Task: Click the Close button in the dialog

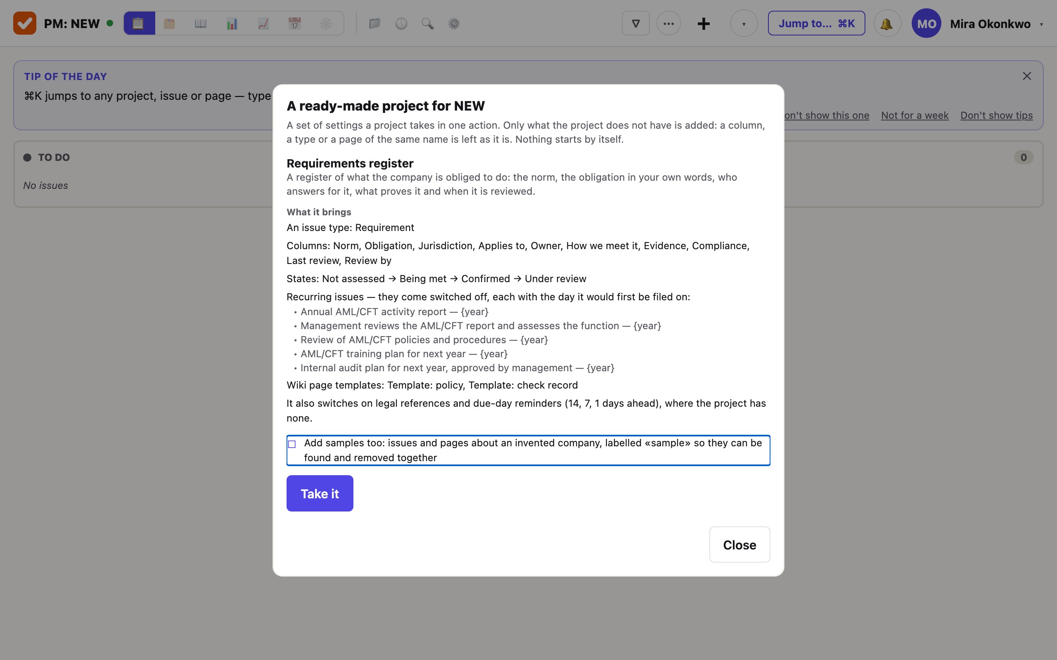Action: pos(739,545)
